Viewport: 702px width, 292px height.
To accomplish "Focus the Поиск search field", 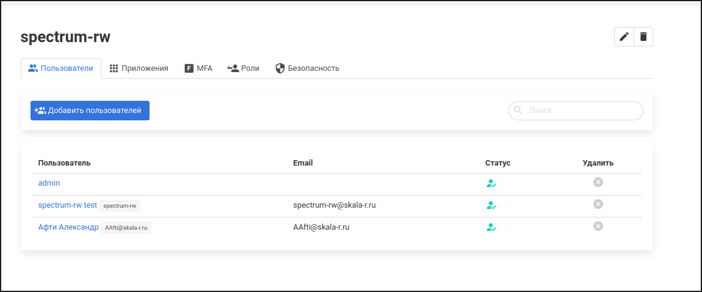I will click(580, 111).
